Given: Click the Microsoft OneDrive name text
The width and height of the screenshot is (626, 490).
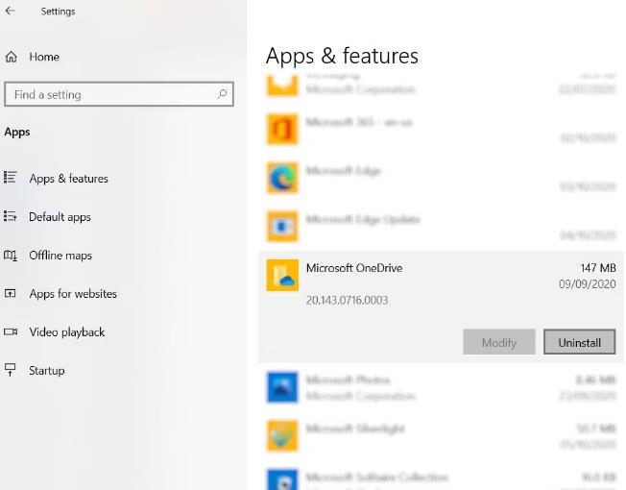Looking at the screenshot, I should (x=354, y=268).
